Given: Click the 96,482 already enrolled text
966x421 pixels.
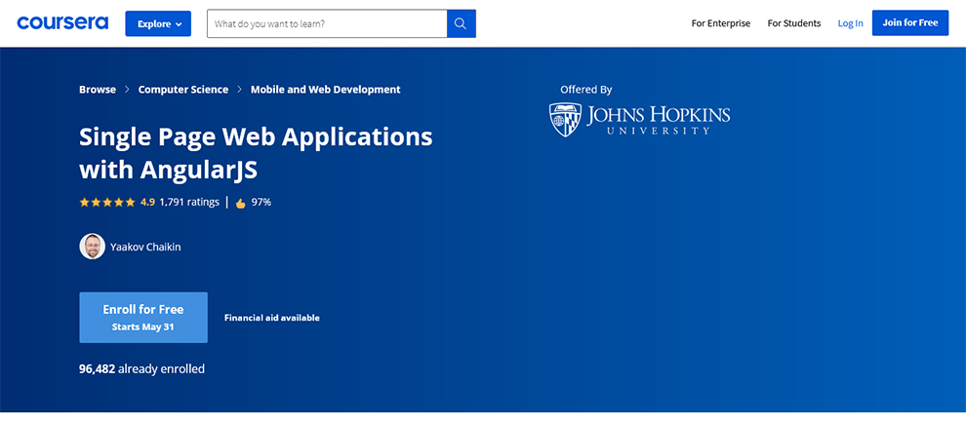Looking at the screenshot, I should [141, 369].
